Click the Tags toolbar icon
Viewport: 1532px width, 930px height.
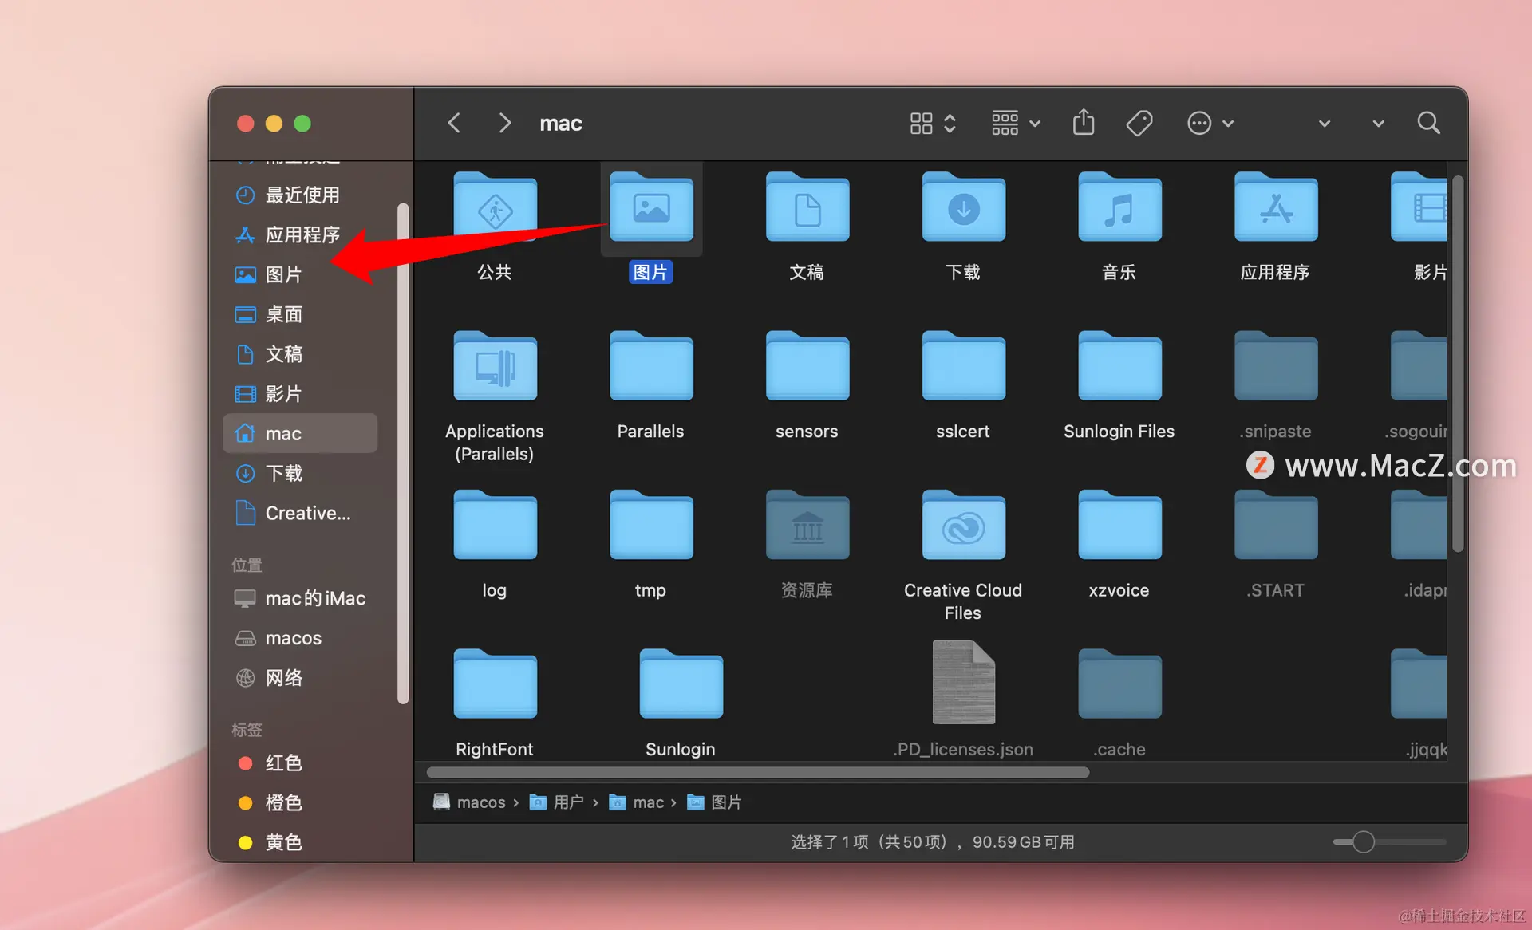click(1139, 123)
